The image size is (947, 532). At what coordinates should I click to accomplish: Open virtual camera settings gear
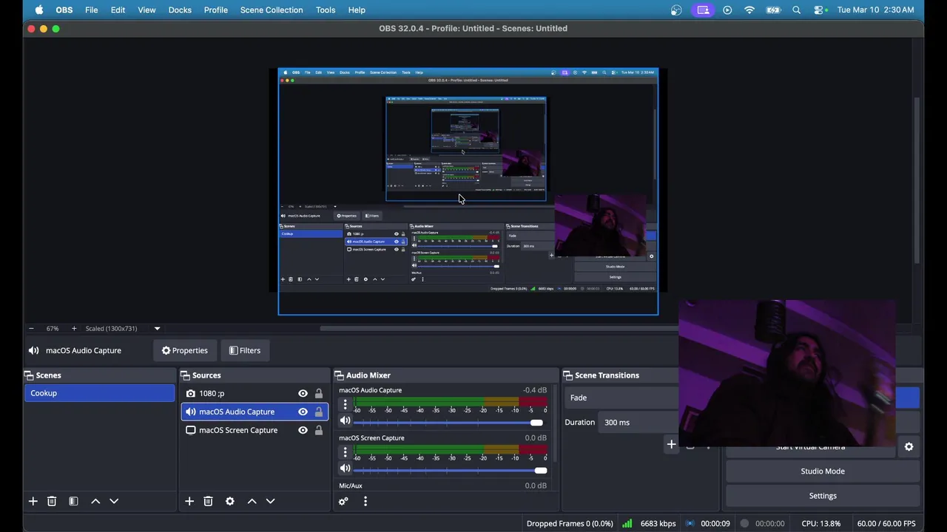(909, 446)
